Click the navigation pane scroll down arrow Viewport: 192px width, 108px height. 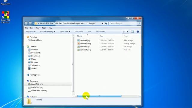pos(73,96)
